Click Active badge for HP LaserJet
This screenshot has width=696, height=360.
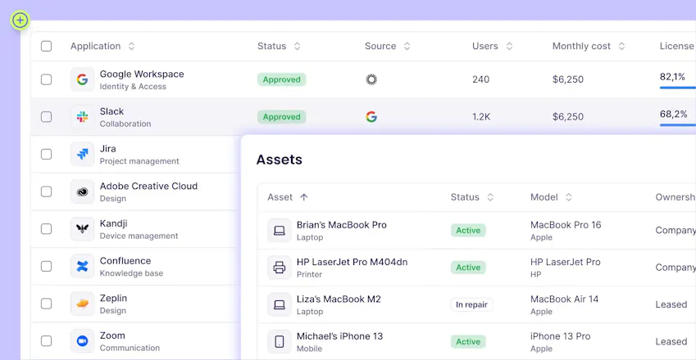(x=468, y=268)
